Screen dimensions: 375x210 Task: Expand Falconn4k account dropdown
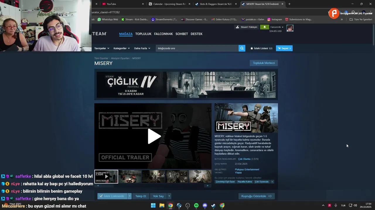(x=277, y=27)
